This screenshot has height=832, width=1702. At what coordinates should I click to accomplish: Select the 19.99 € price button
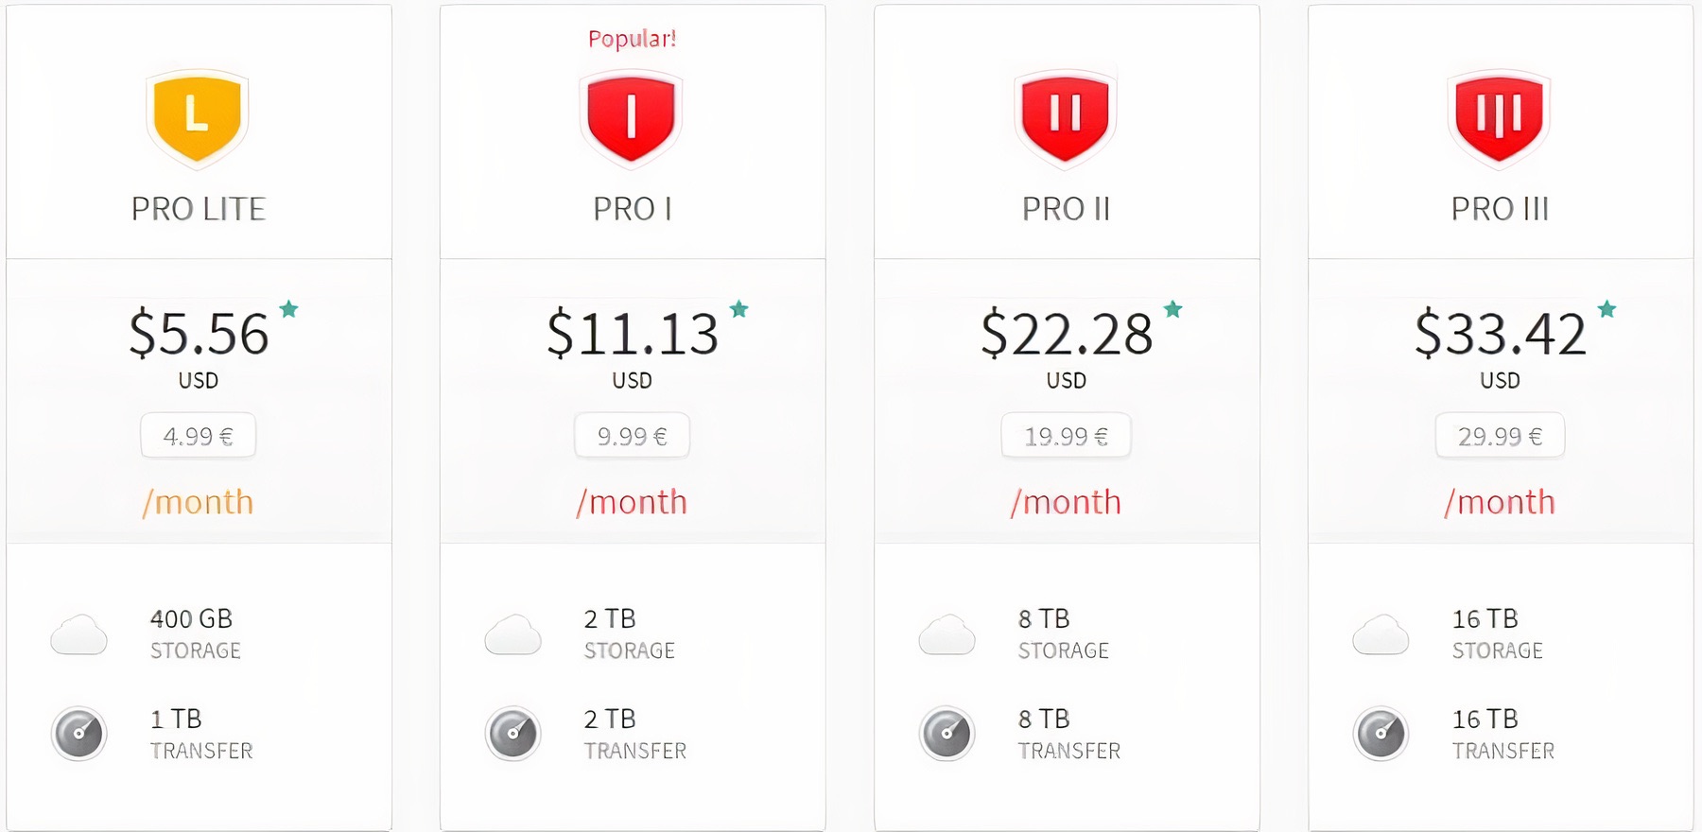tap(1066, 436)
